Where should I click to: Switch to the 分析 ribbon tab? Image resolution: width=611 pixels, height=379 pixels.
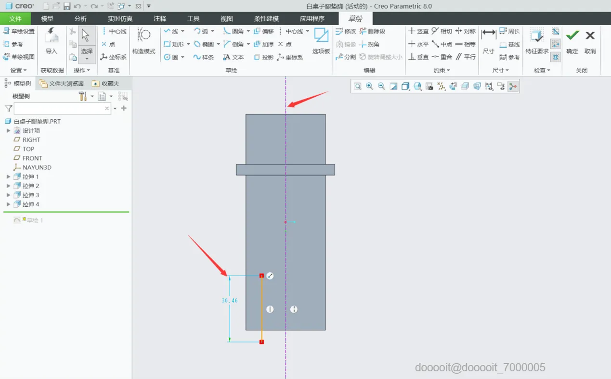click(81, 19)
